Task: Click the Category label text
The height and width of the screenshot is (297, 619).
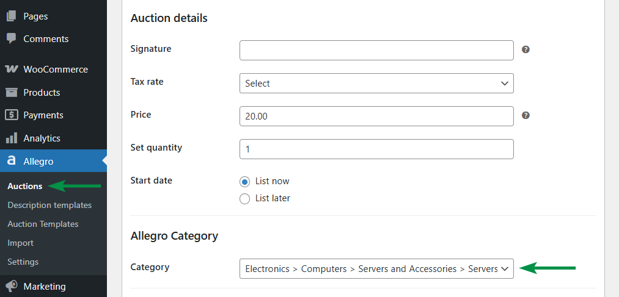Action: click(x=150, y=267)
